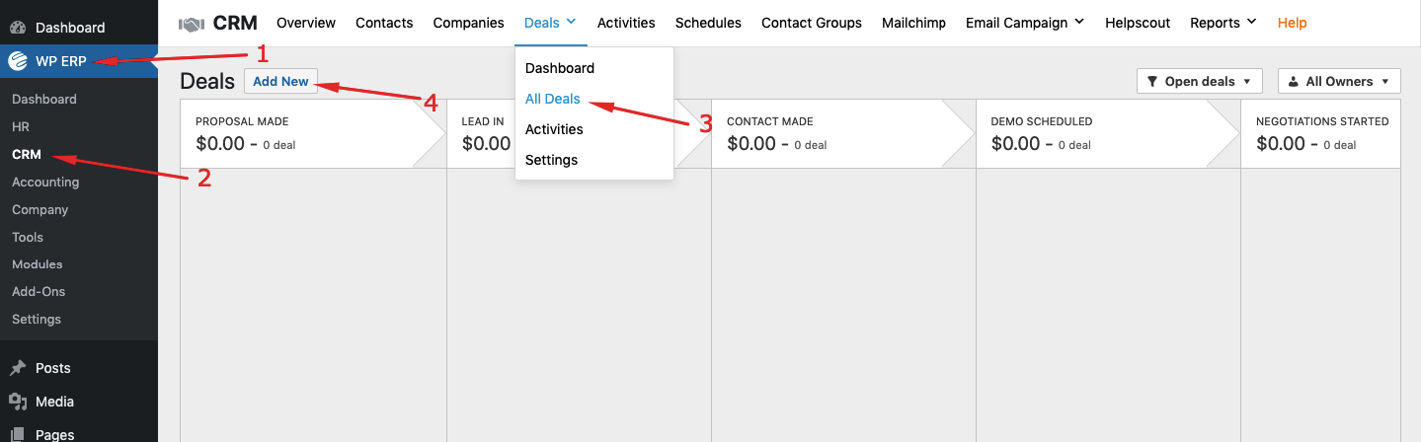
Task: Click "0 deal" under Demo Scheduled
Action: click(1073, 145)
